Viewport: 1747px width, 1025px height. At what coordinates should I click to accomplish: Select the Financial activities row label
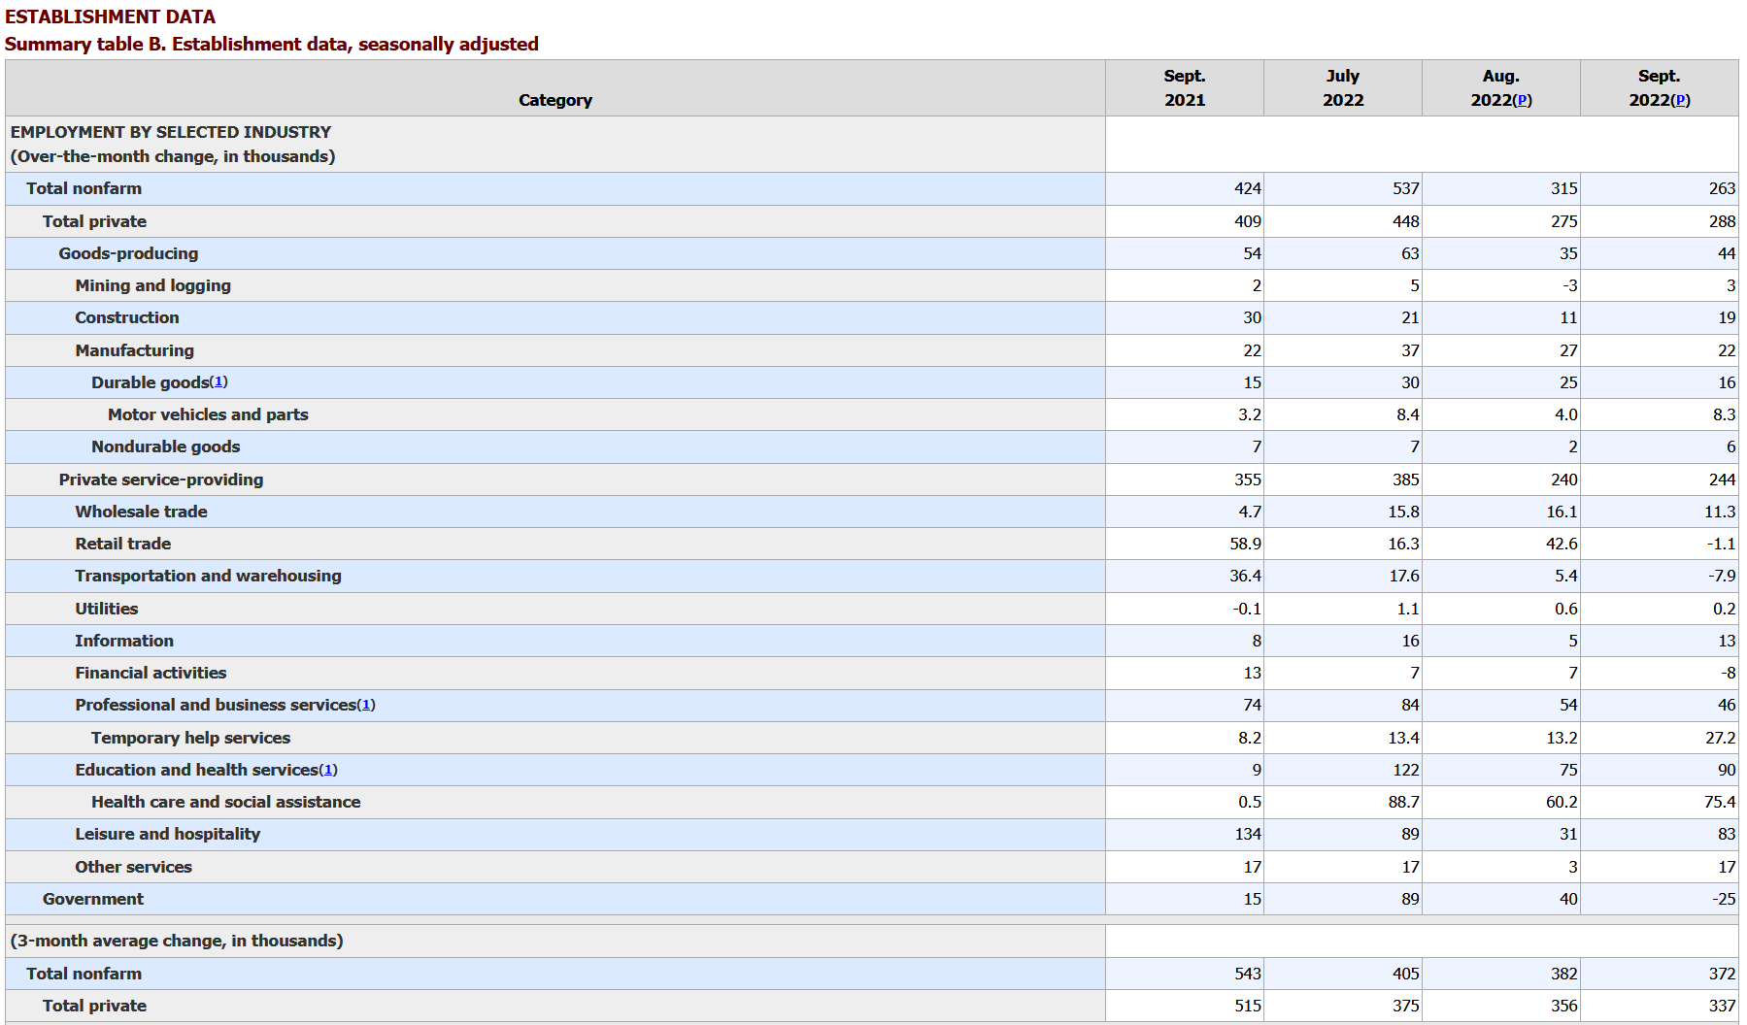[151, 673]
